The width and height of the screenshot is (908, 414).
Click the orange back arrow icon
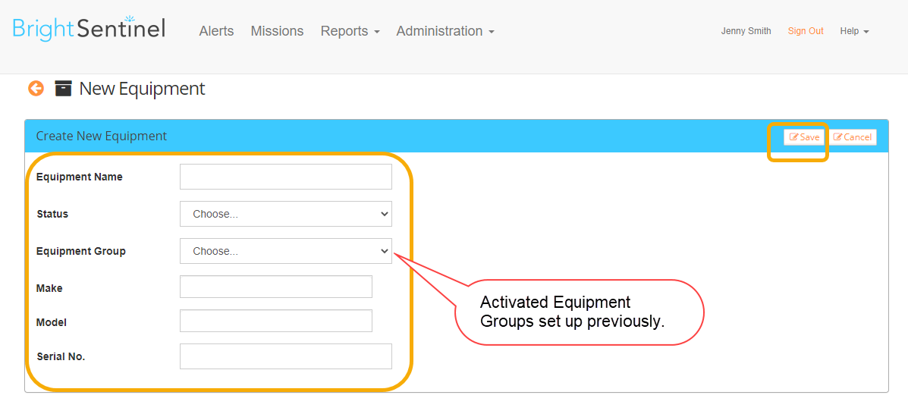pyautogui.click(x=36, y=89)
